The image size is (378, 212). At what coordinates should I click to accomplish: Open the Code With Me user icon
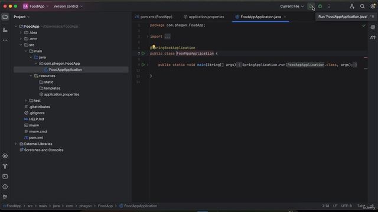coord(352,6)
